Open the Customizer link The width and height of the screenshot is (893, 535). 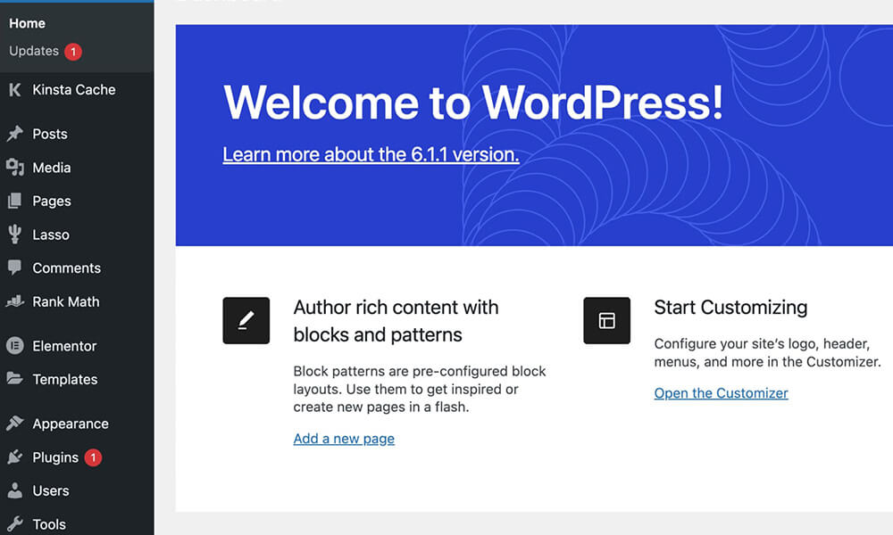(721, 392)
